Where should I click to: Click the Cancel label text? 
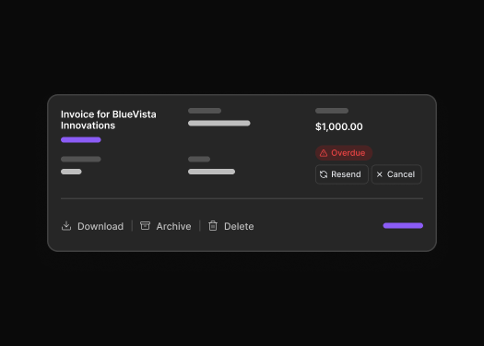401,174
